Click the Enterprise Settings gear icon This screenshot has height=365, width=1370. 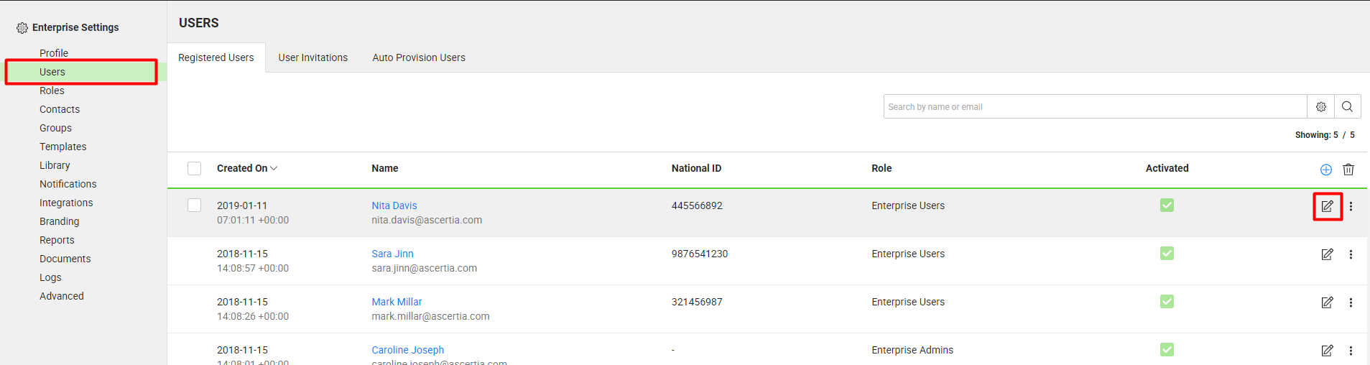22,28
